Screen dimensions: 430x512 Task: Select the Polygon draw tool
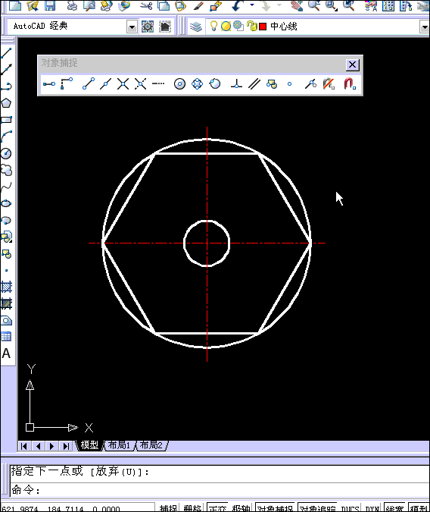click(6, 103)
